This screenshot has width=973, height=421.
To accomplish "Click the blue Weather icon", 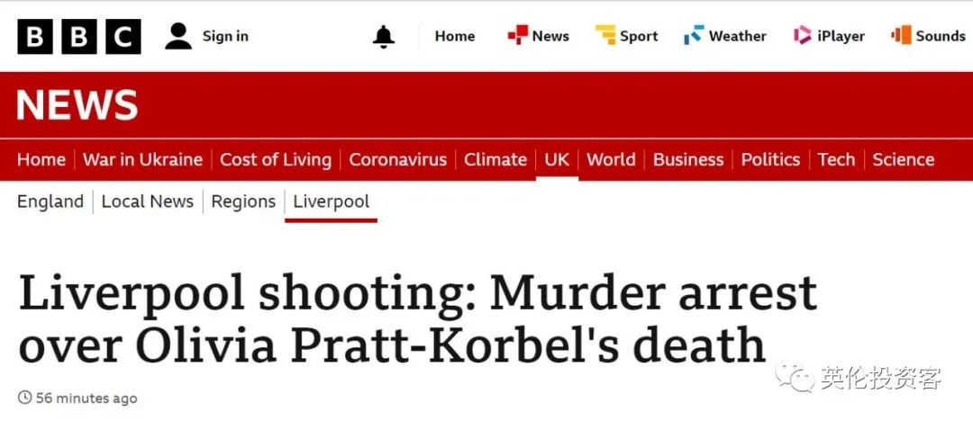I will click(x=694, y=35).
